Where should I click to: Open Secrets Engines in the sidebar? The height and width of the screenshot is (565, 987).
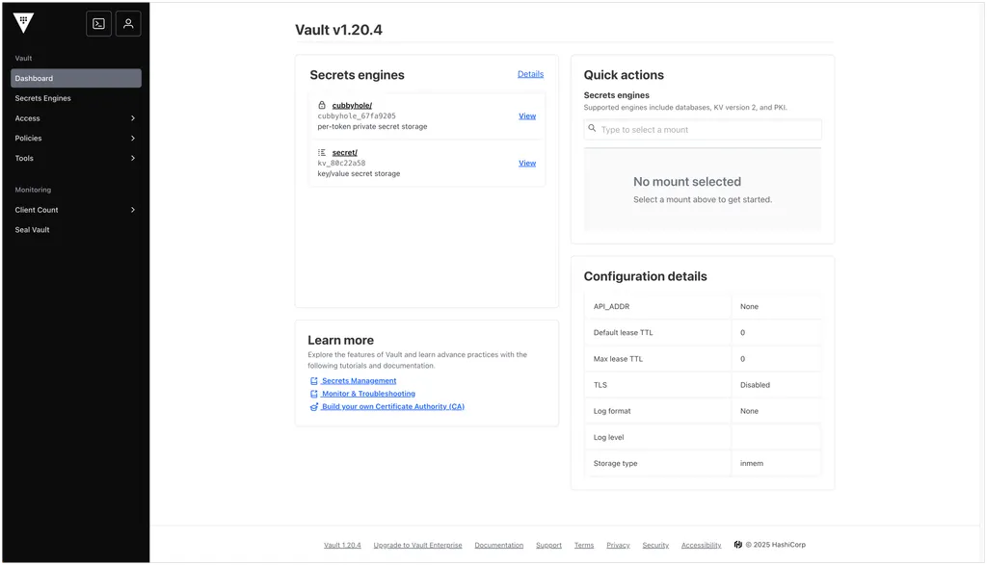coord(76,99)
